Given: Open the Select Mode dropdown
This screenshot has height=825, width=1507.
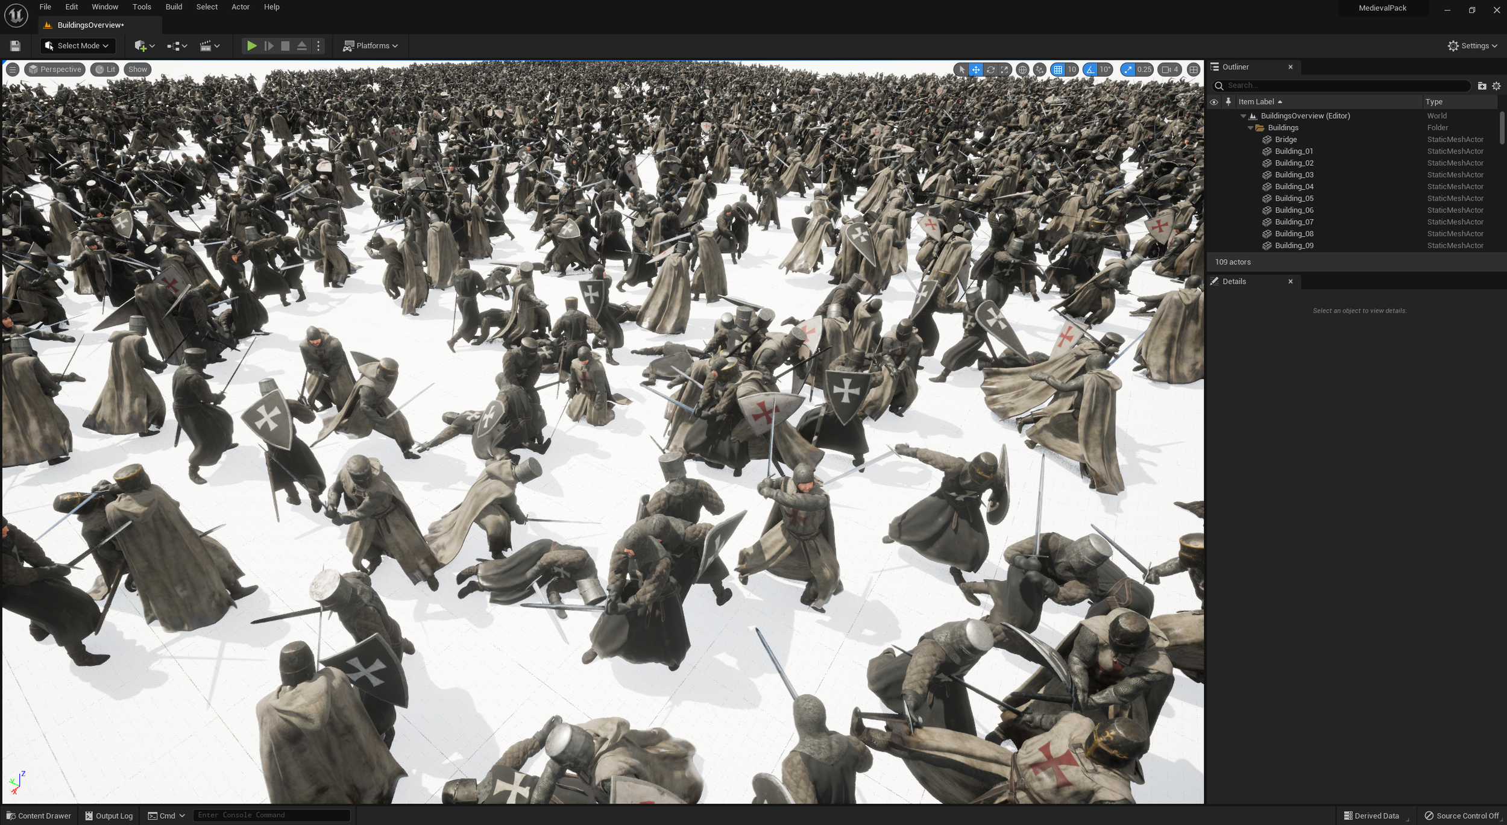Looking at the screenshot, I should pos(77,46).
